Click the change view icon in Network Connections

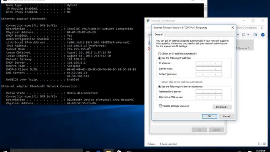click(x=243, y=35)
